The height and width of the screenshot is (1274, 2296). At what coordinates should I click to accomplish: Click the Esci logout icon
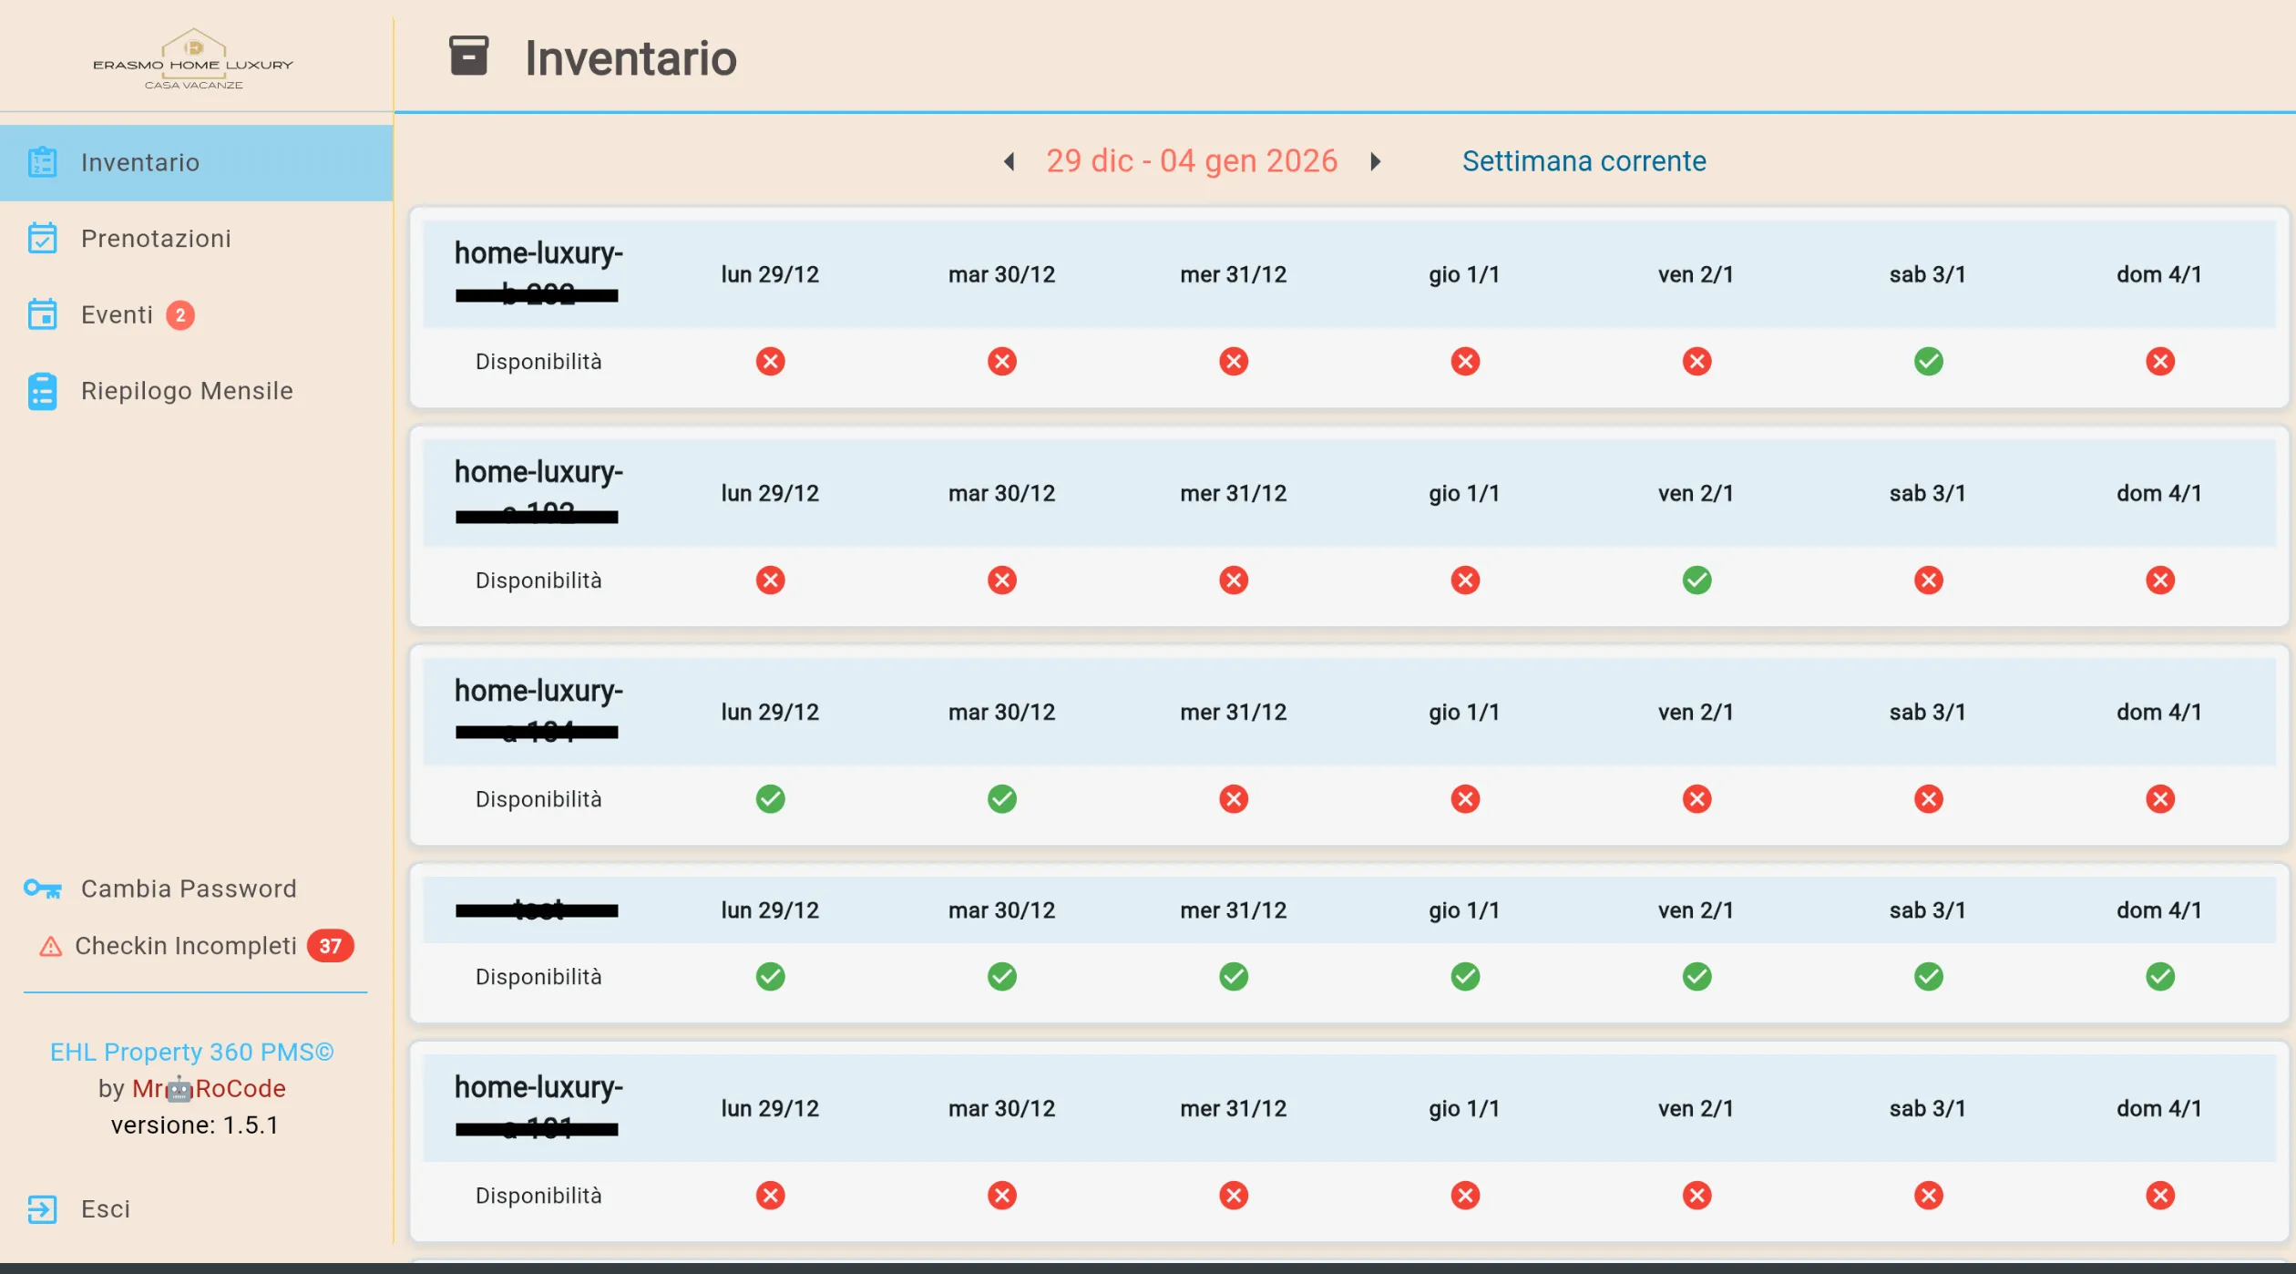[42, 1208]
